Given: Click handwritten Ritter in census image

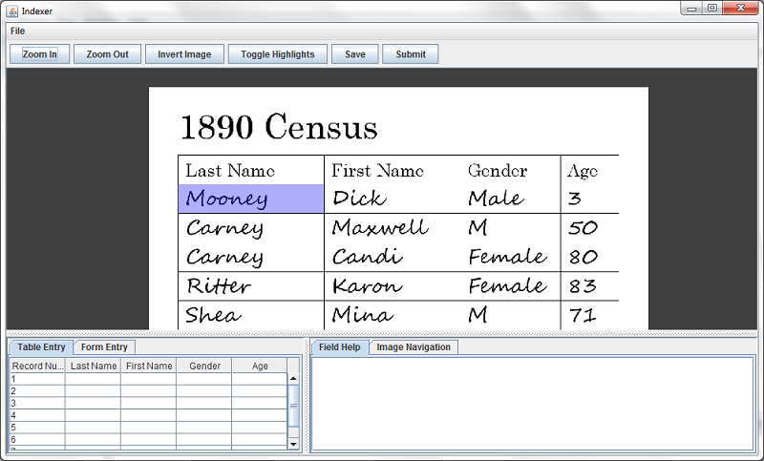Looking at the screenshot, I should pyautogui.click(x=219, y=285).
